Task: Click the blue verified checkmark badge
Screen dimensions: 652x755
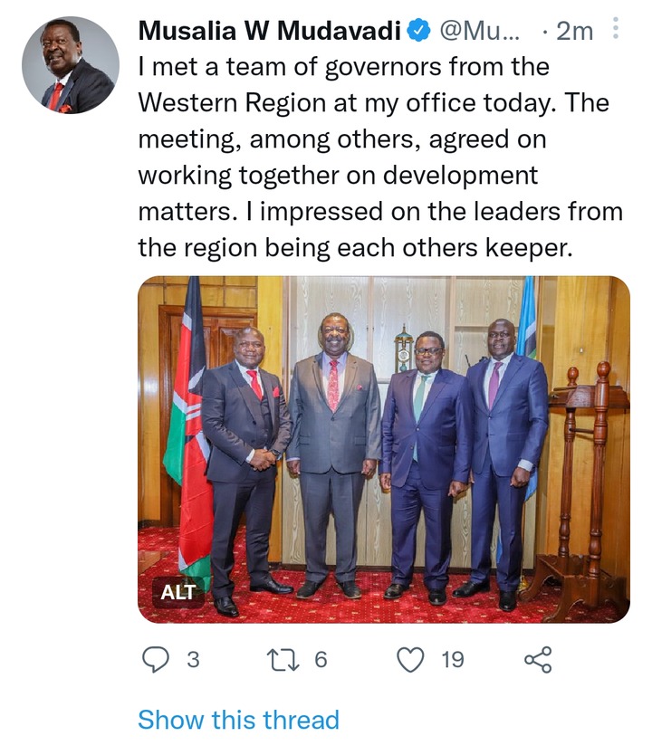Action: (x=419, y=31)
